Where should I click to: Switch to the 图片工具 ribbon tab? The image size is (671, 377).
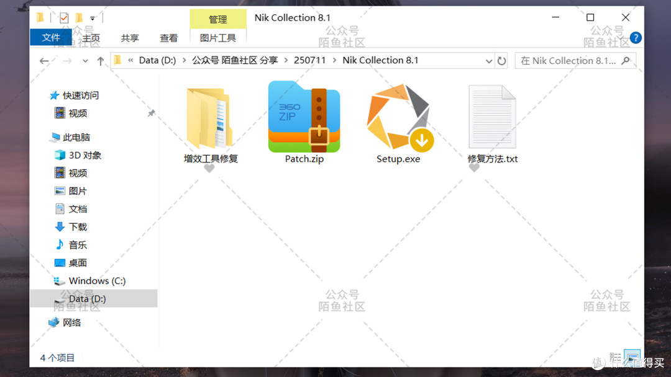(x=218, y=38)
